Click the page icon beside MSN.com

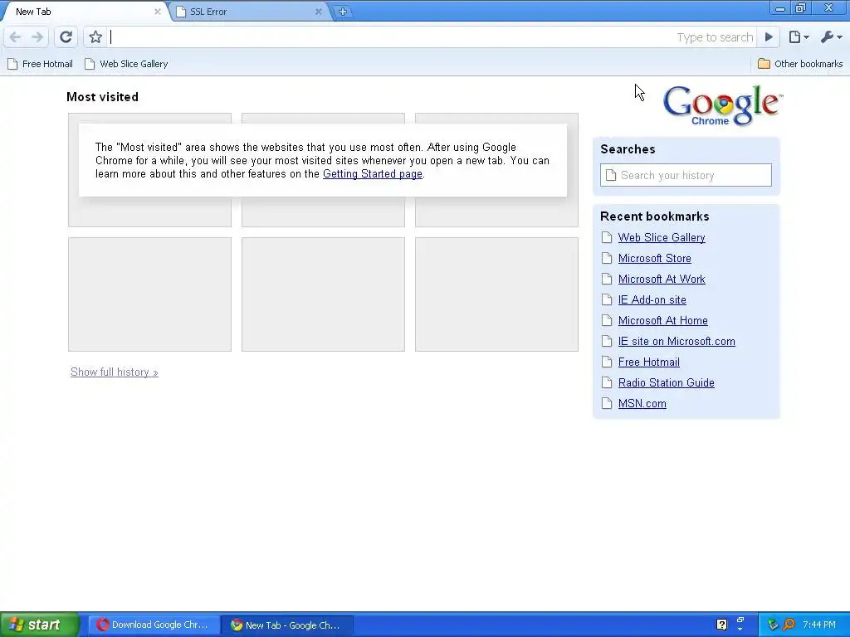pyautogui.click(x=607, y=404)
